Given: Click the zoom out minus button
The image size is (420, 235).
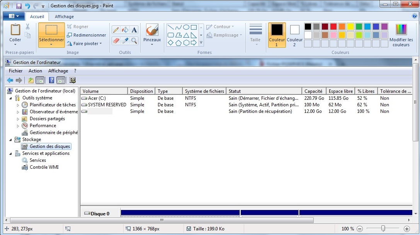Looking at the screenshot, I should tap(360, 229).
